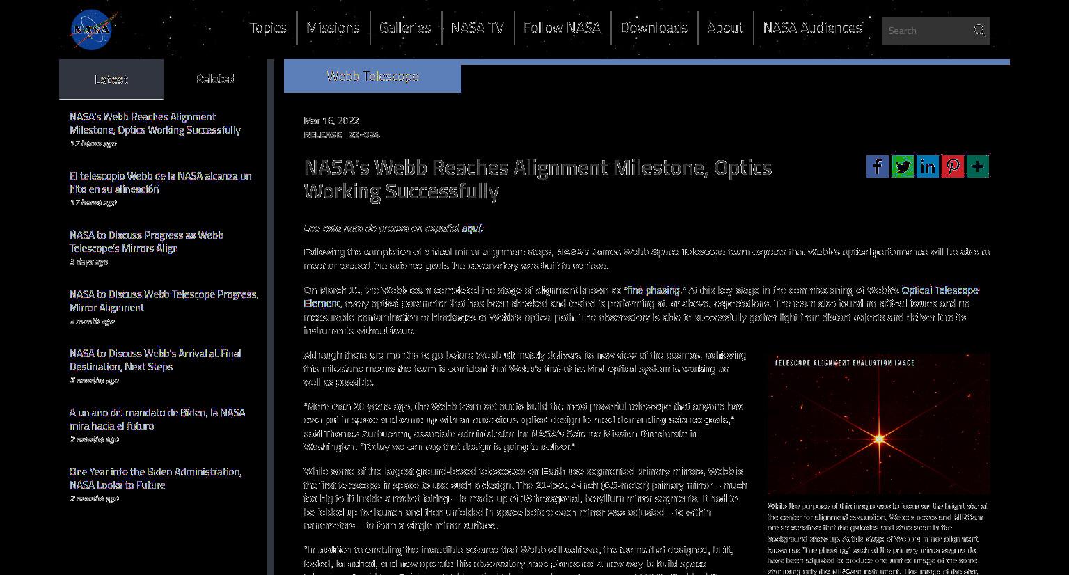The image size is (1069, 575).
Task: Share article on Pinterest
Action: pos(953,166)
